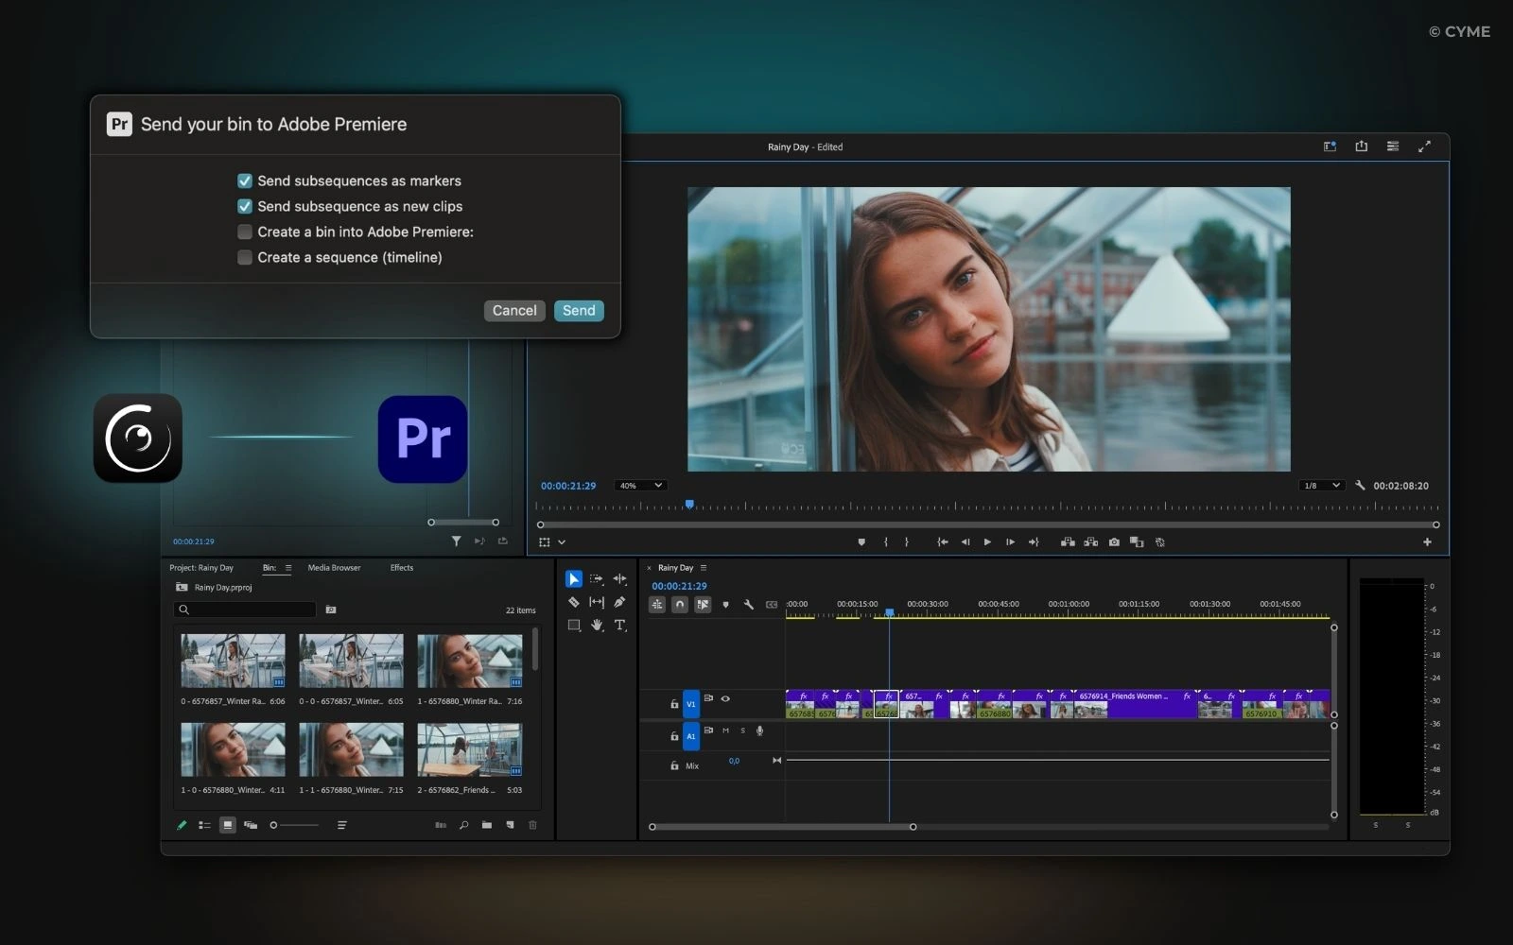Pick the Track Select Forward tool
This screenshot has height=945, width=1513.
coord(598,579)
